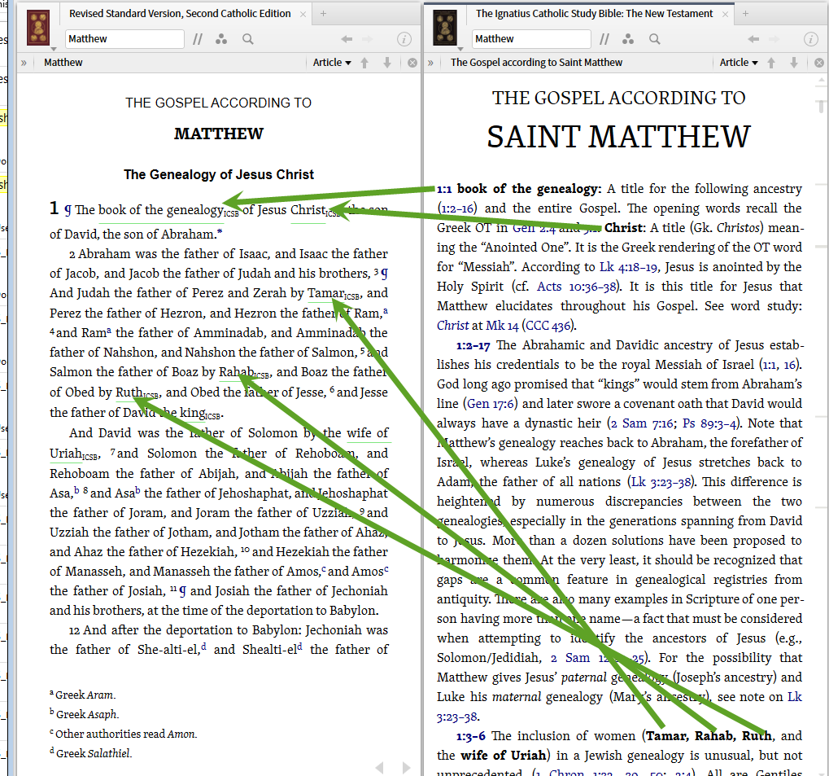
Task: Close the Revised Standard Version tab
Action: (303, 15)
